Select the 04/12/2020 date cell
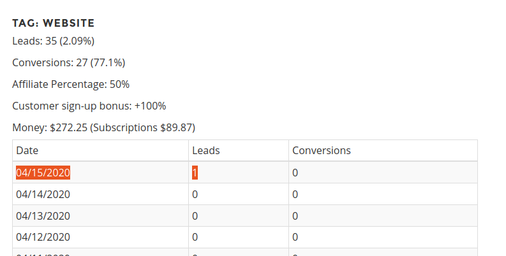 click(x=43, y=238)
